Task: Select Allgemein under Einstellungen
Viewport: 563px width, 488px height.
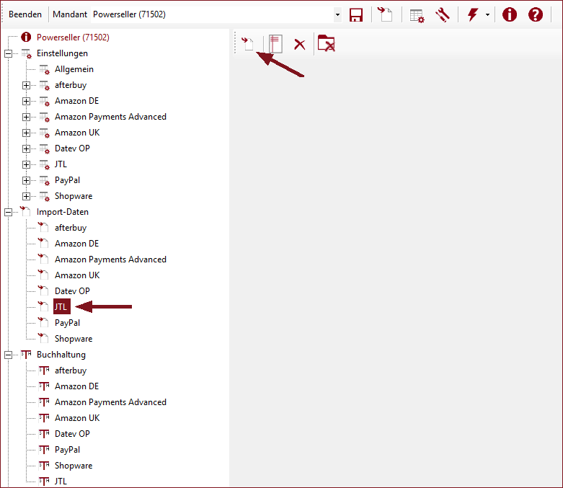Action: [x=74, y=69]
